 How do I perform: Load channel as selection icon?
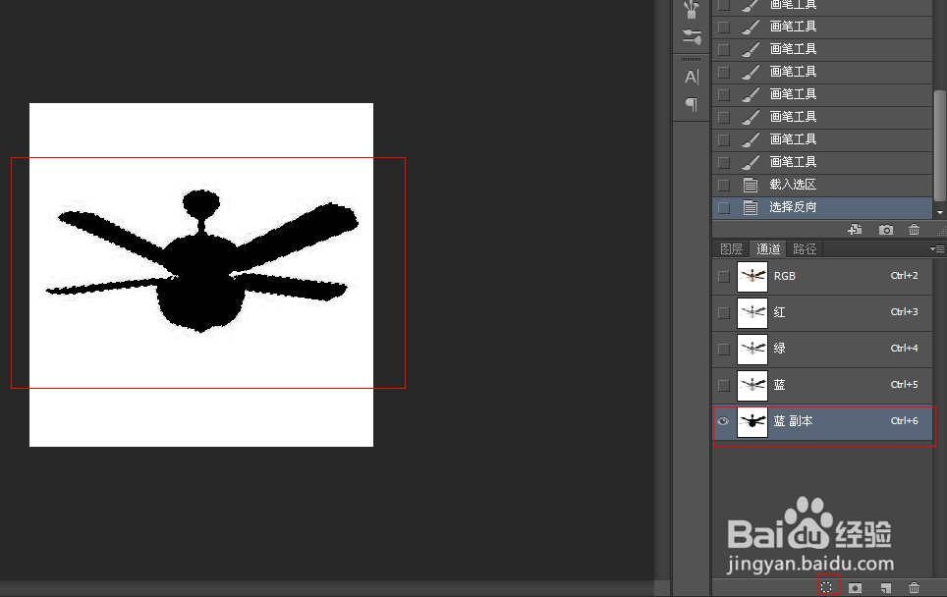(x=826, y=587)
